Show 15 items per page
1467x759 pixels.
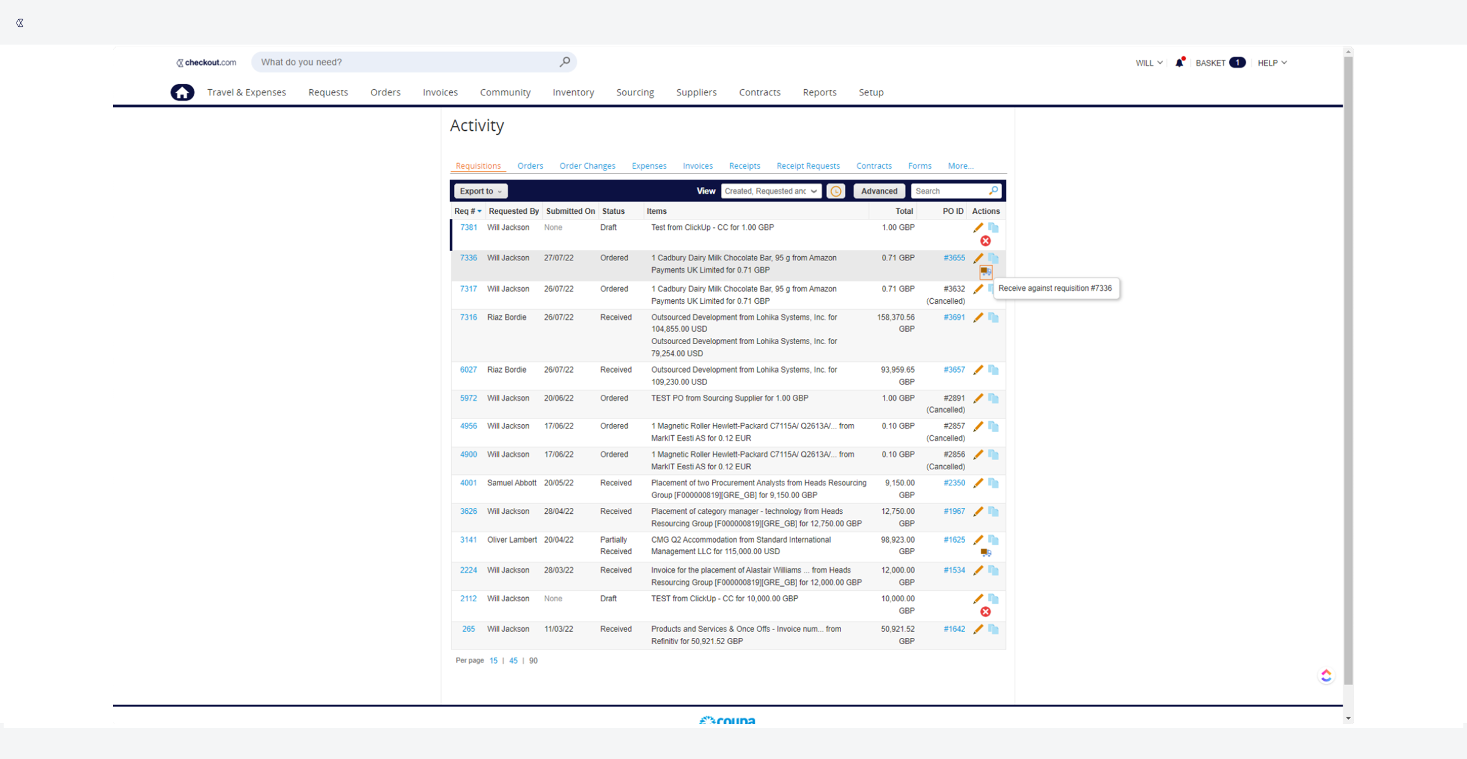tap(493, 661)
